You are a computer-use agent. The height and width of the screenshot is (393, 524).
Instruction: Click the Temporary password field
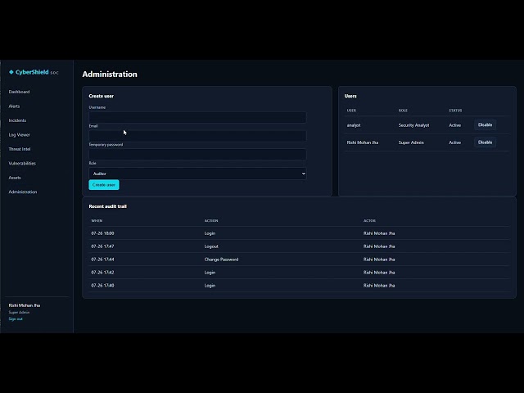pos(197,155)
